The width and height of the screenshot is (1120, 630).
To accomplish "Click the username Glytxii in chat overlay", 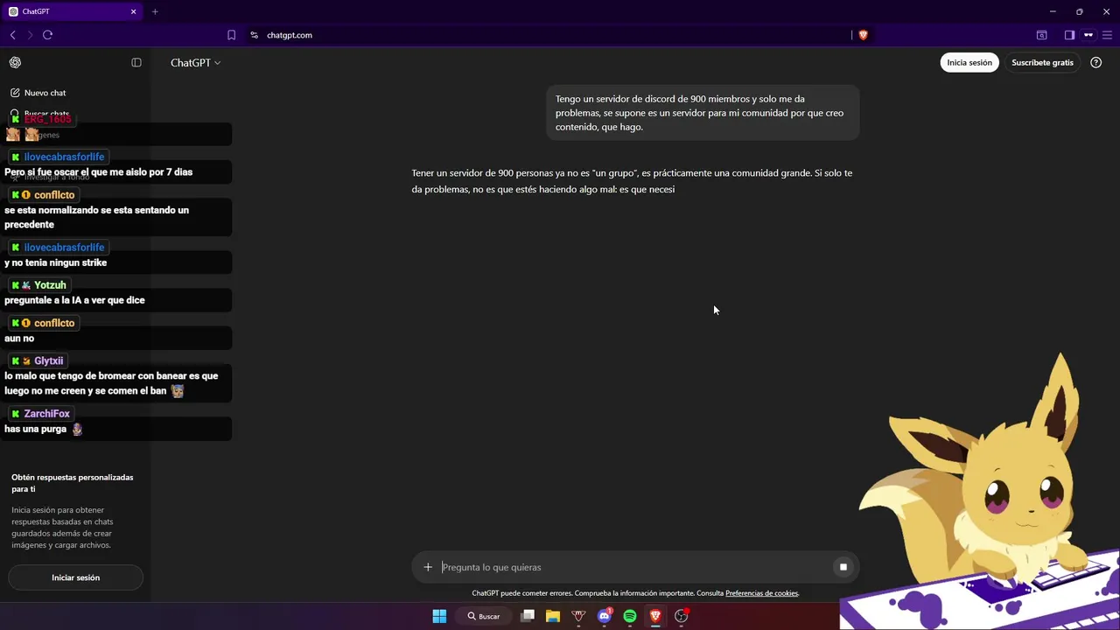I will click(x=48, y=360).
